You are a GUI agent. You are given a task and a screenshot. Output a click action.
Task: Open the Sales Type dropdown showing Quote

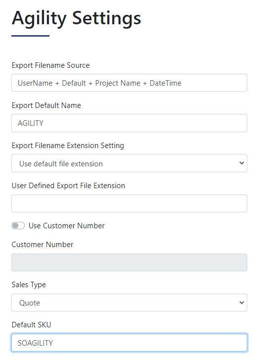coord(129,303)
